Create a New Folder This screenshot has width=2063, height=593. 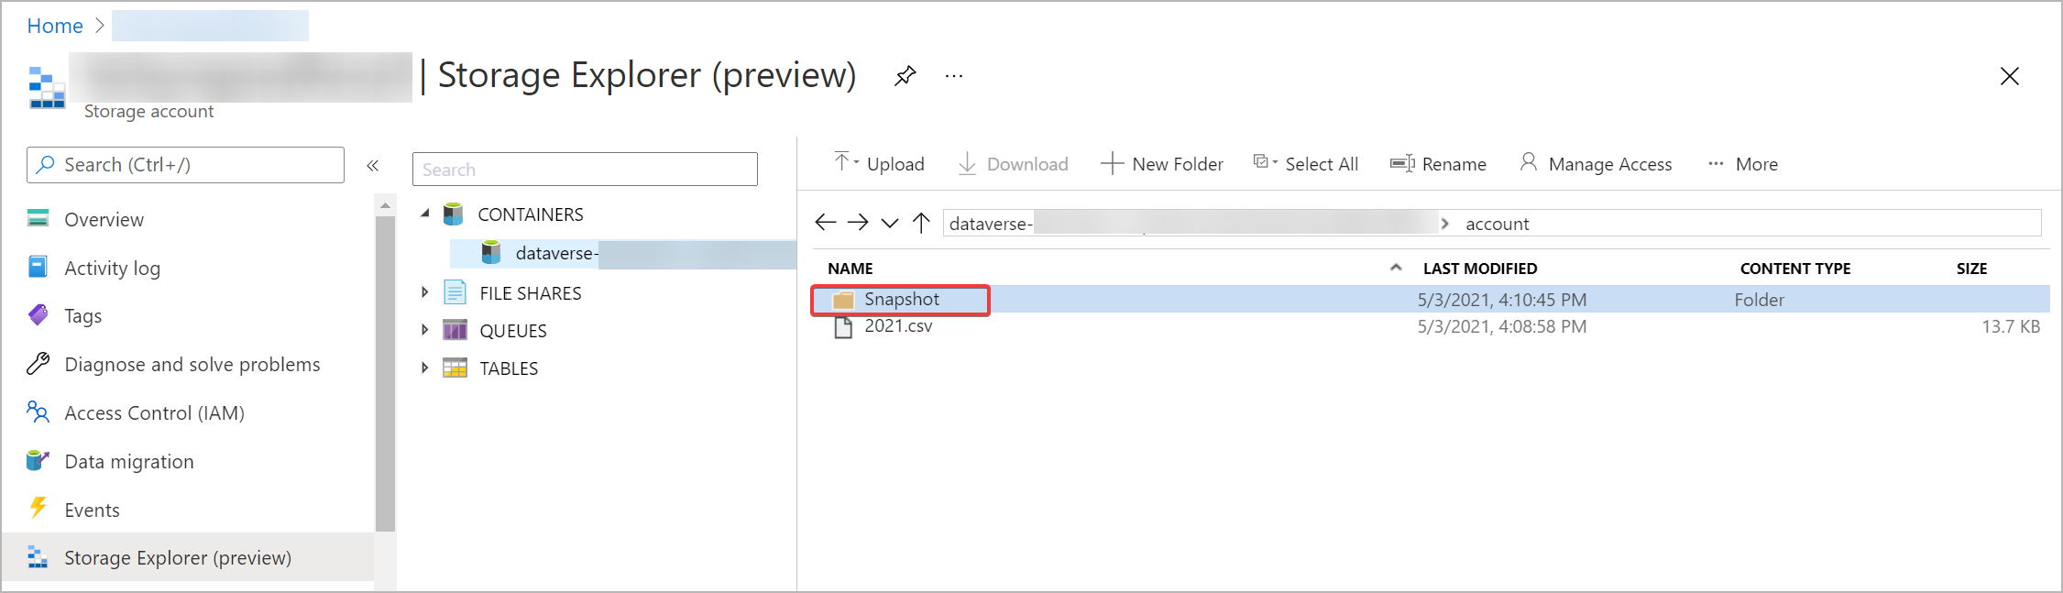[x=1161, y=164]
